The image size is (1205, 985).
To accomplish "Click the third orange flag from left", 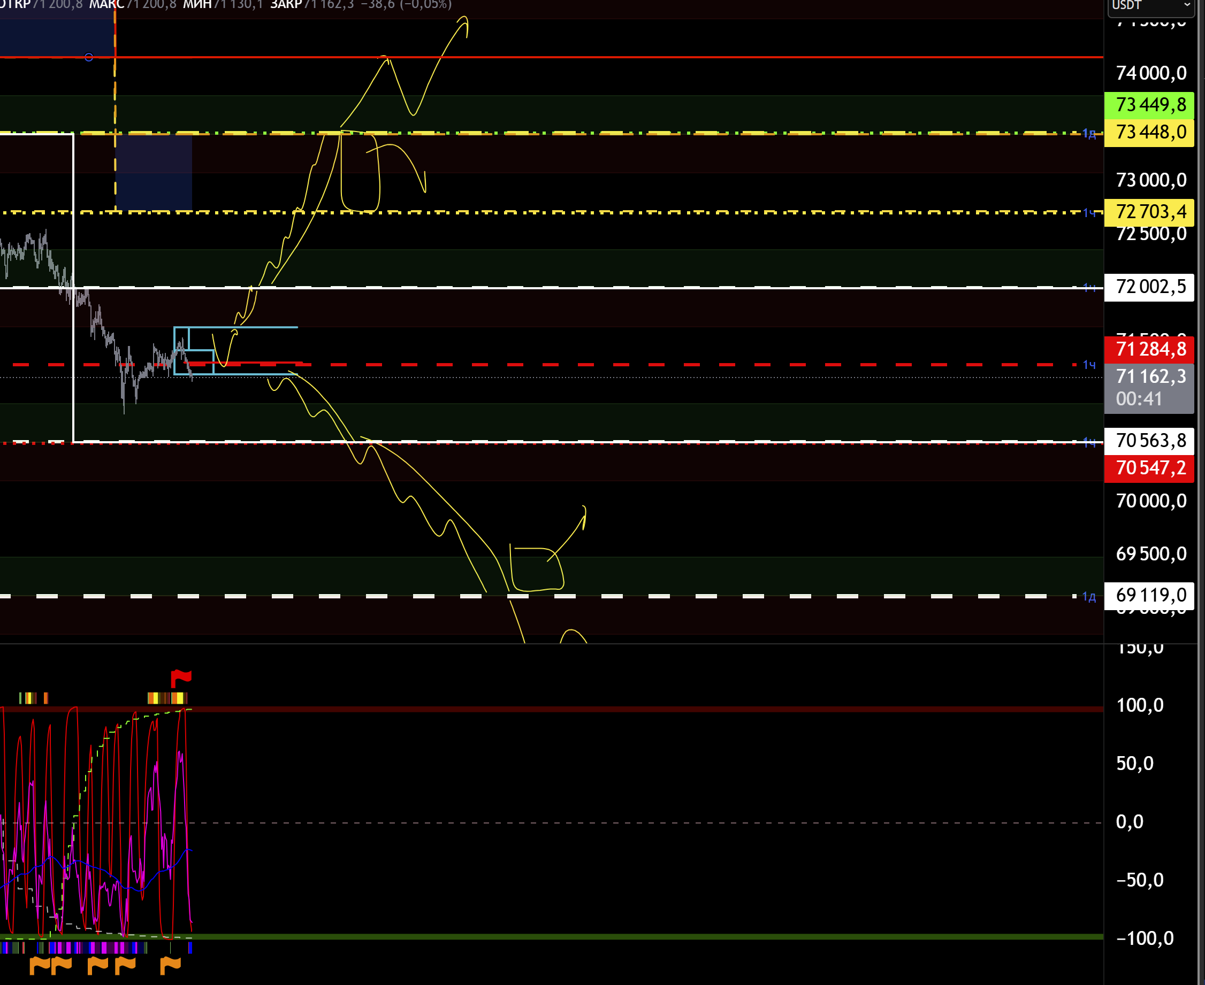I will (x=97, y=964).
